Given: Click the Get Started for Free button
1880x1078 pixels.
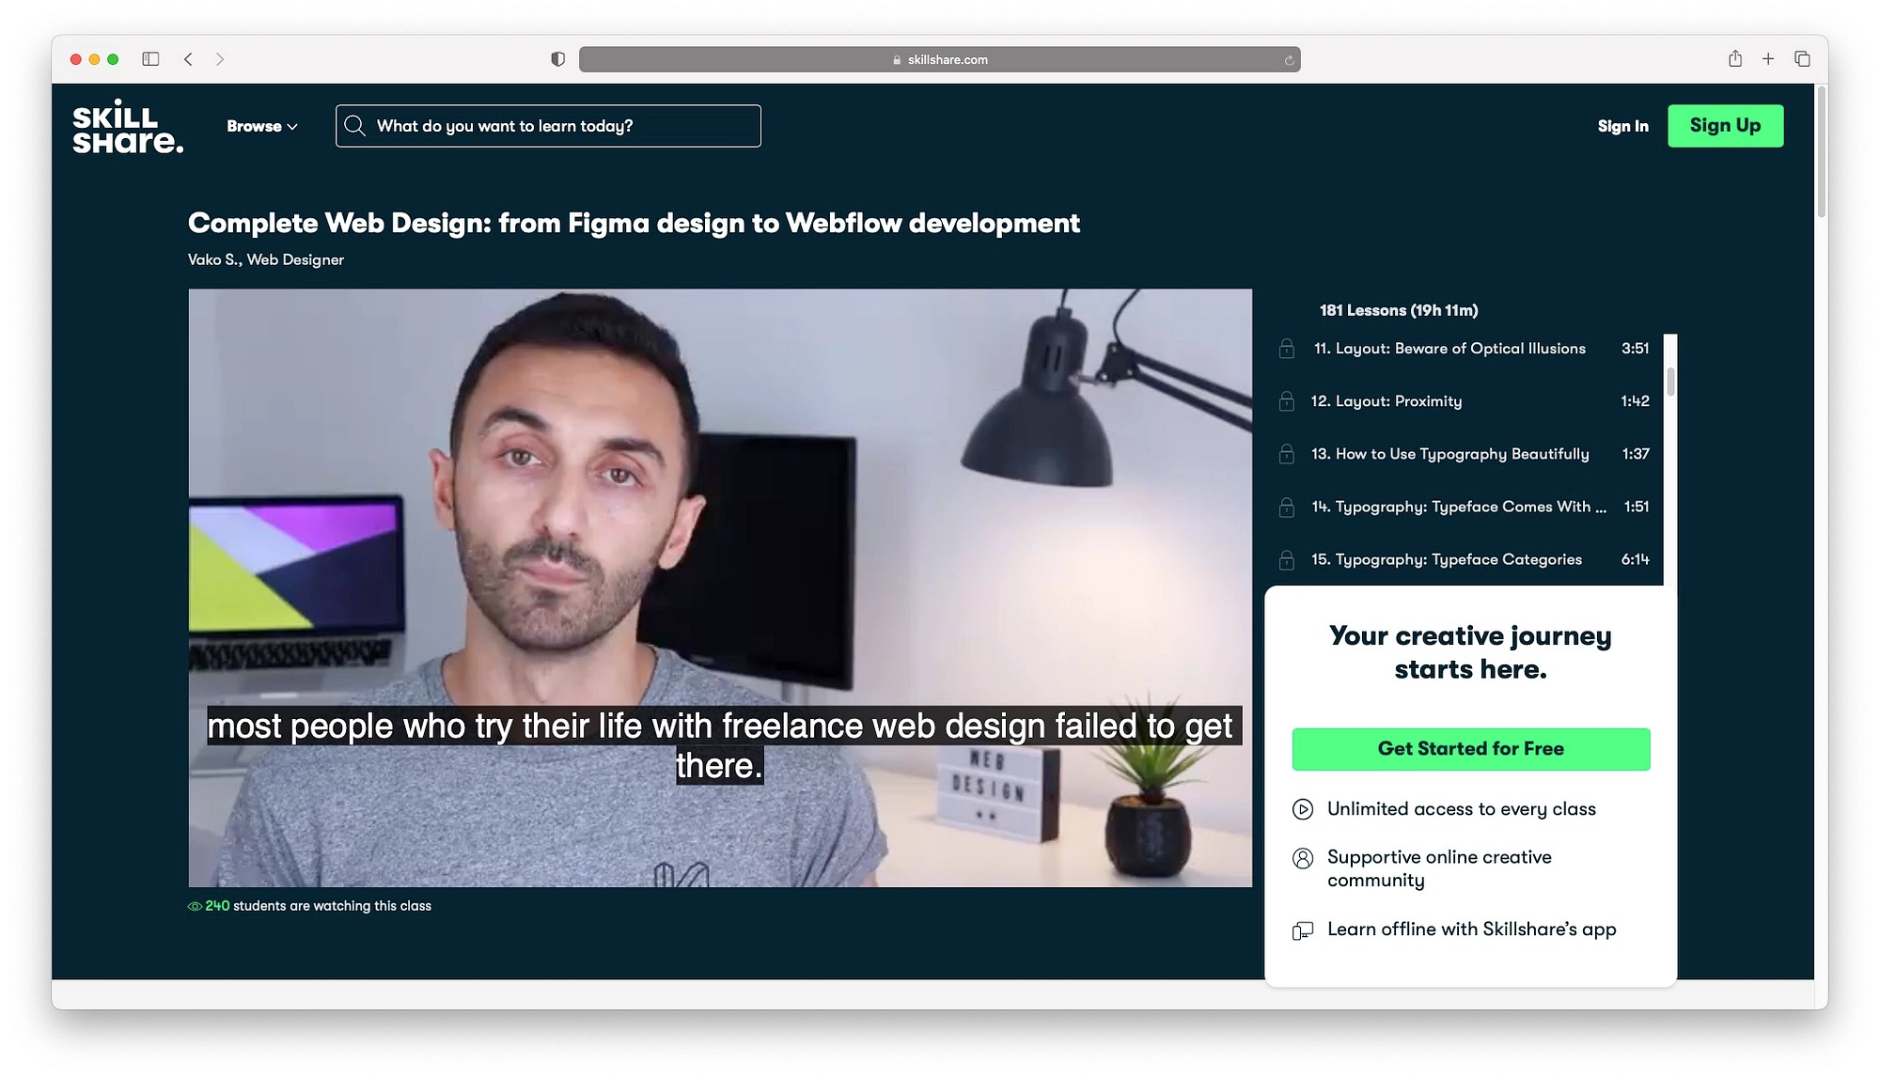Looking at the screenshot, I should pyautogui.click(x=1471, y=747).
